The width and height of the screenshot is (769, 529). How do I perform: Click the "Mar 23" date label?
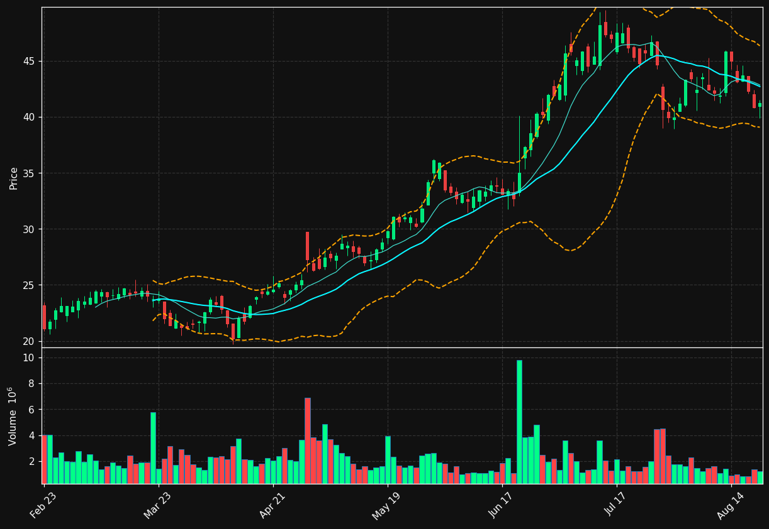pos(158,505)
